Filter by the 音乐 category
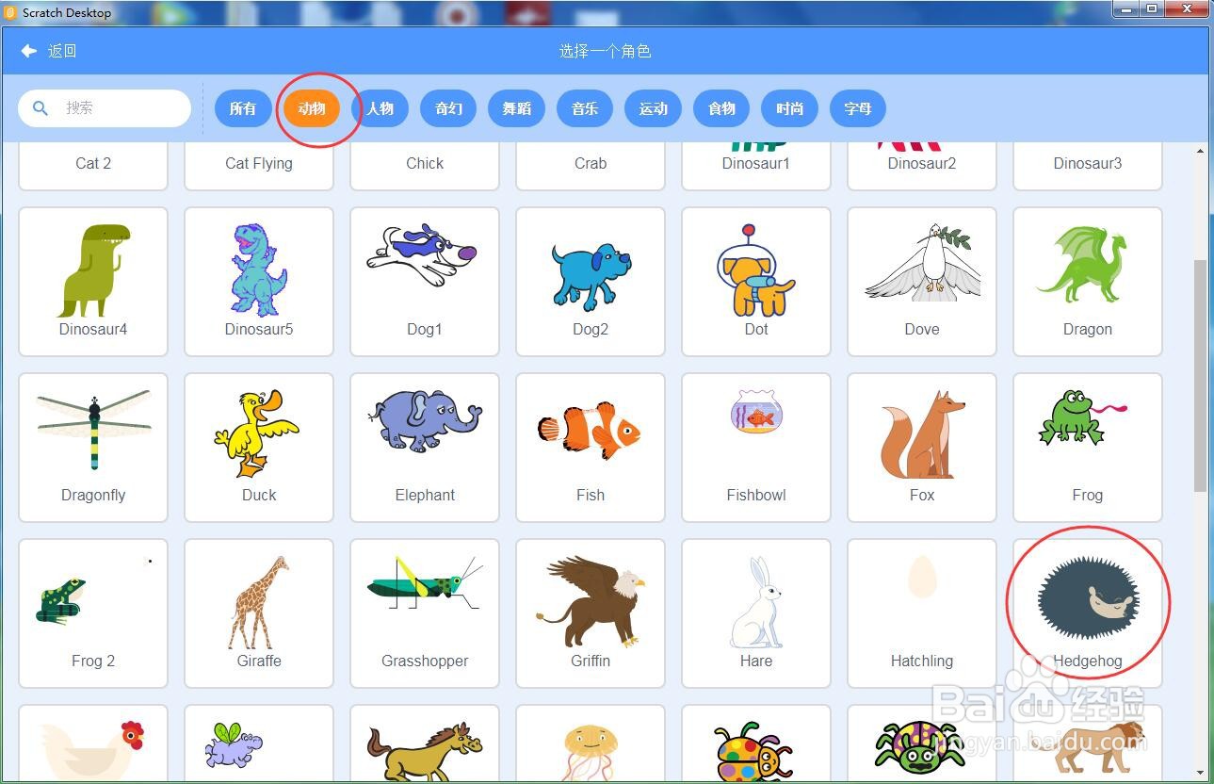 click(x=585, y=108)
